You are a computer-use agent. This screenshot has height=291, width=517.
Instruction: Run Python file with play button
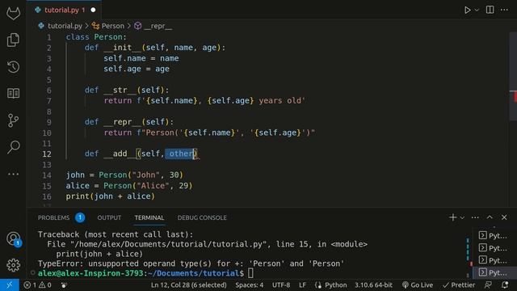tap(467, 10)
